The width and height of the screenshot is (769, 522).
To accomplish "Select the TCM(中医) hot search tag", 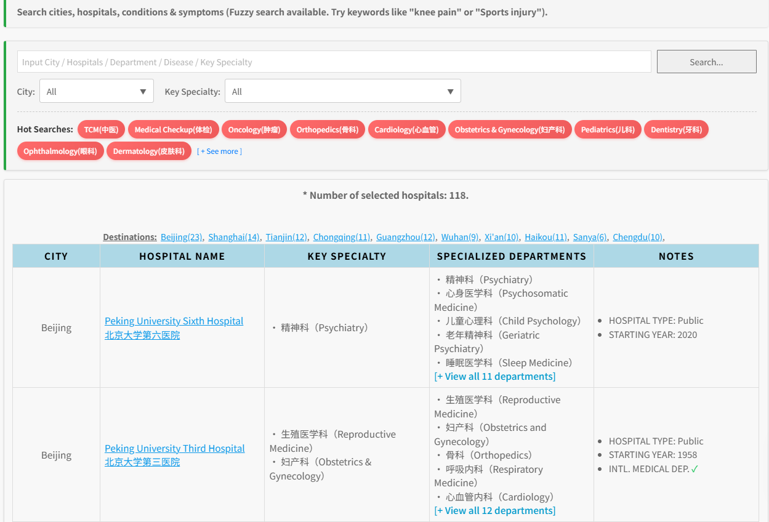I will (x=101, y=129).
